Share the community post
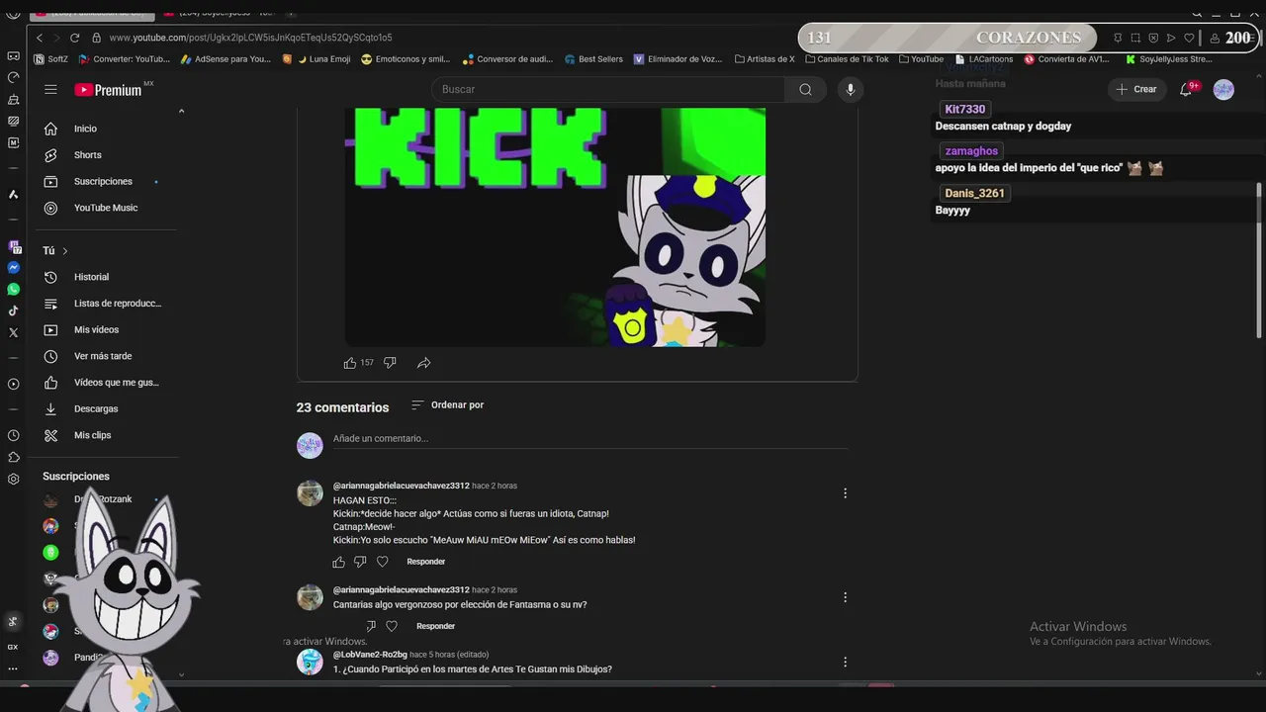Image resolution: width=1266 pixels, height=712 pixels. (x=423, y=363)
